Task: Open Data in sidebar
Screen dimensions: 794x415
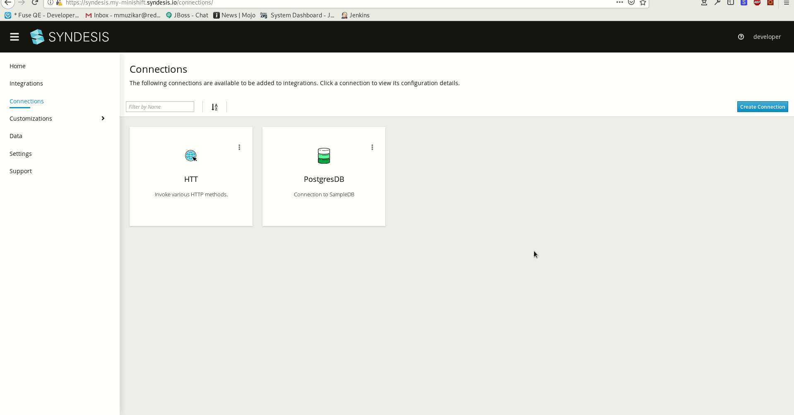Action: pyautogui.click(x=16, y=136)
